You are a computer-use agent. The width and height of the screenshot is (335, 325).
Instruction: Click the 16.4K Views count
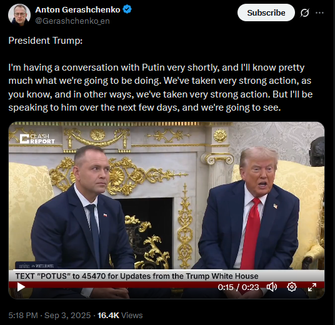pos(120,316)
